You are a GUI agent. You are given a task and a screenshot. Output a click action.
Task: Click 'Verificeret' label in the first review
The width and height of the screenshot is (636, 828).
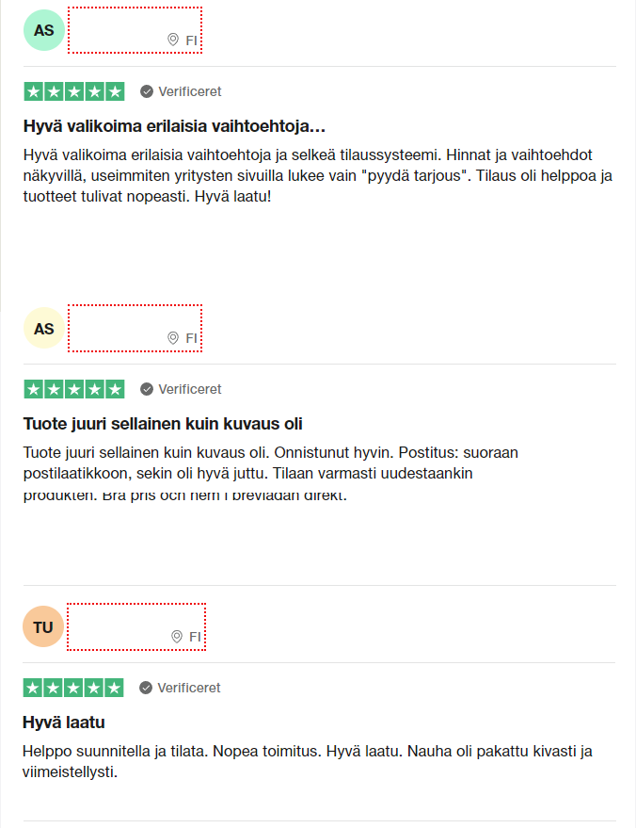(x=190, y=91)
